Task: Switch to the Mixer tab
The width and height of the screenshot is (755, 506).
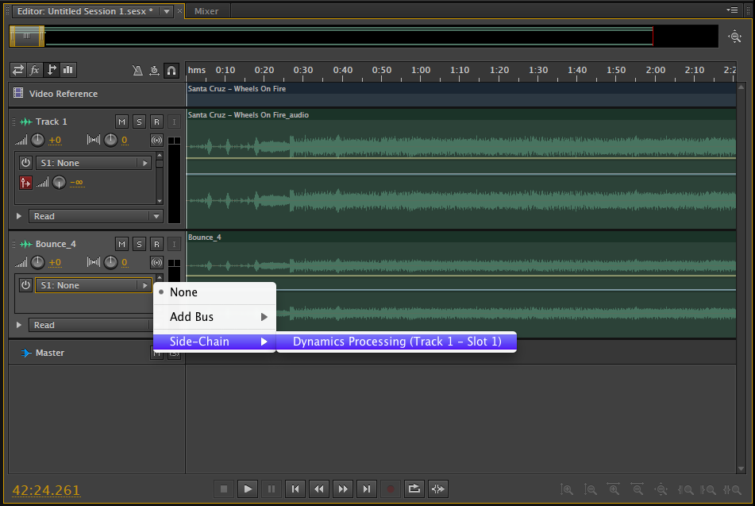Action: (x=206, y=11)
